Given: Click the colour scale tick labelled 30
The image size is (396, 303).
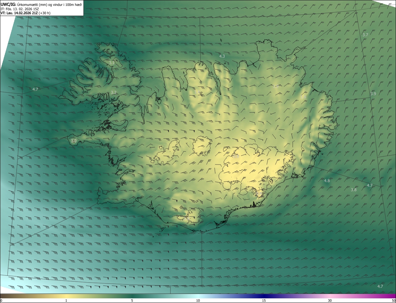Looking at the screenshot, I should [330, 301].
